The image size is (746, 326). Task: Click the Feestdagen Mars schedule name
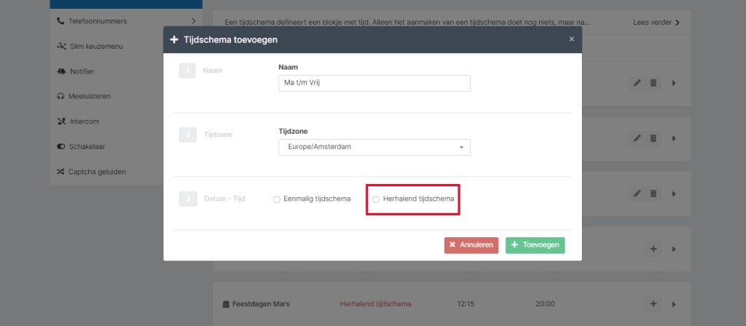[x=261, y=304]
